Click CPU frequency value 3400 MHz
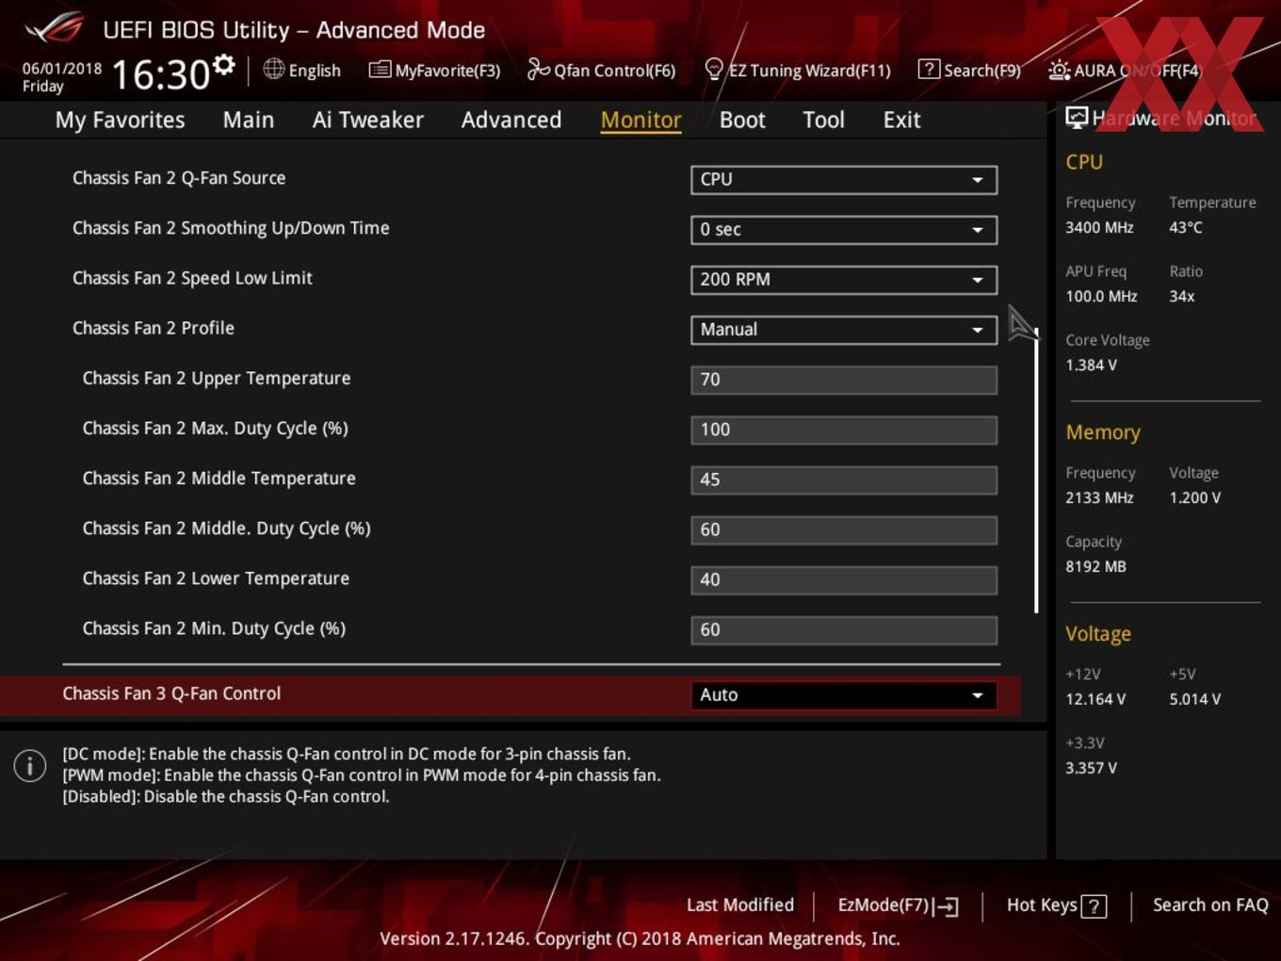The image size is (1281, 961). (x=1099, y=227)
